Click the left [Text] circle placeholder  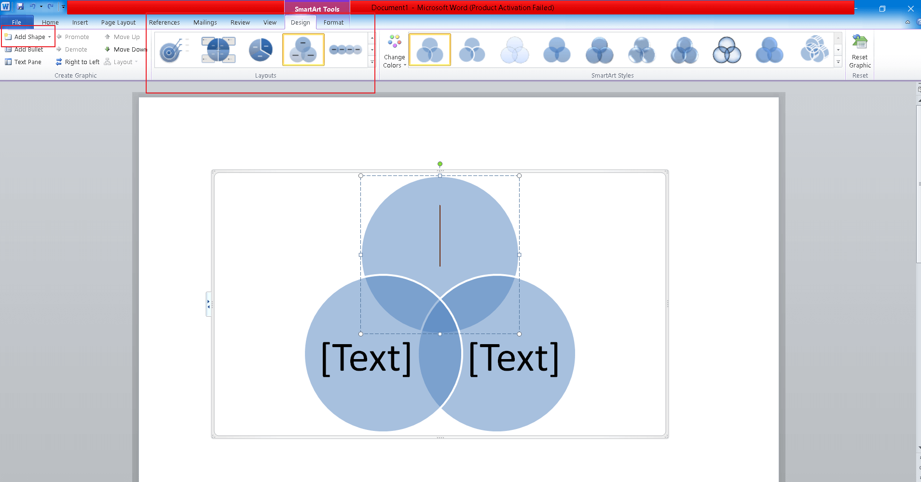pyautogui.click(x=366, y=358)
